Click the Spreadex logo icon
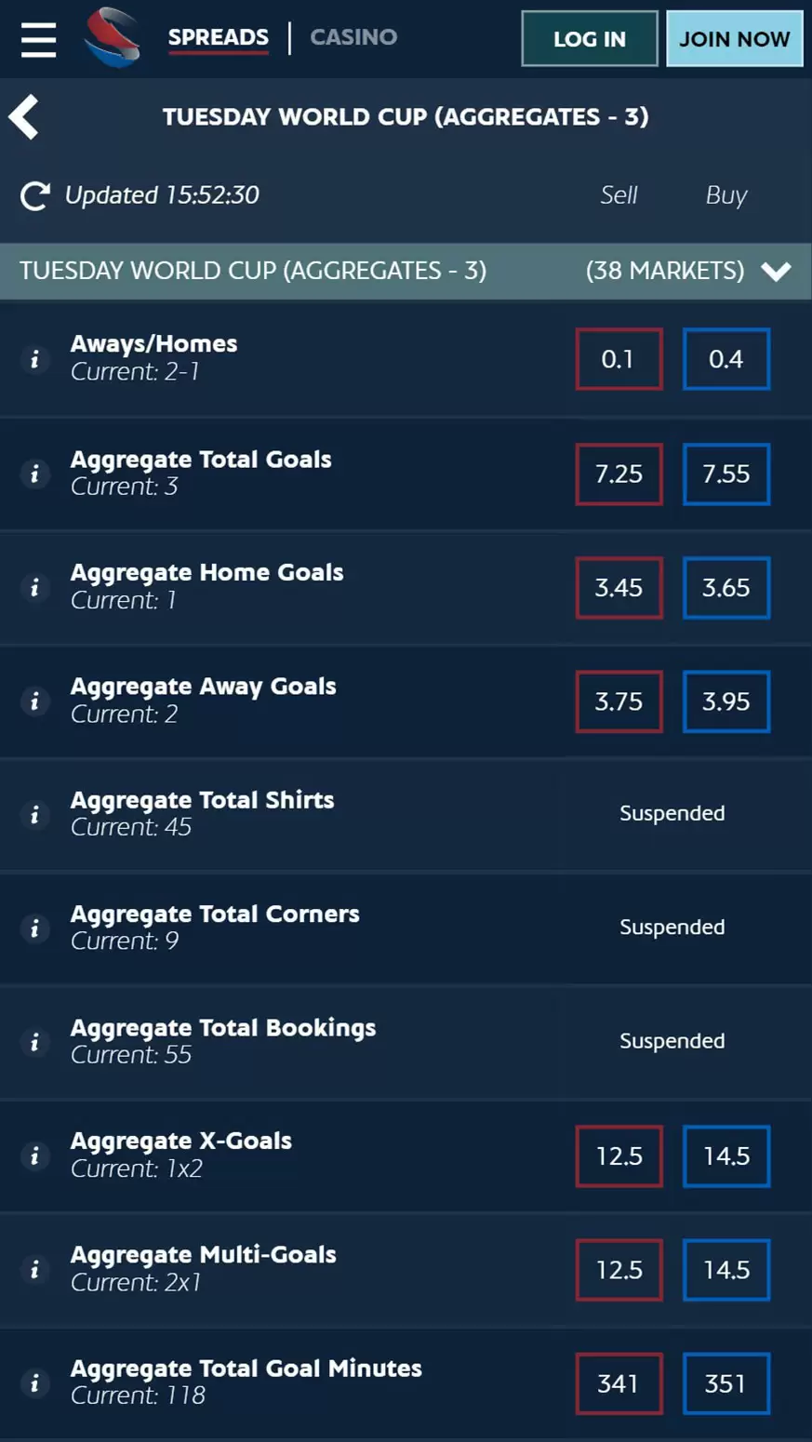This screenshot has height=1442, width=812. point(112,38)
